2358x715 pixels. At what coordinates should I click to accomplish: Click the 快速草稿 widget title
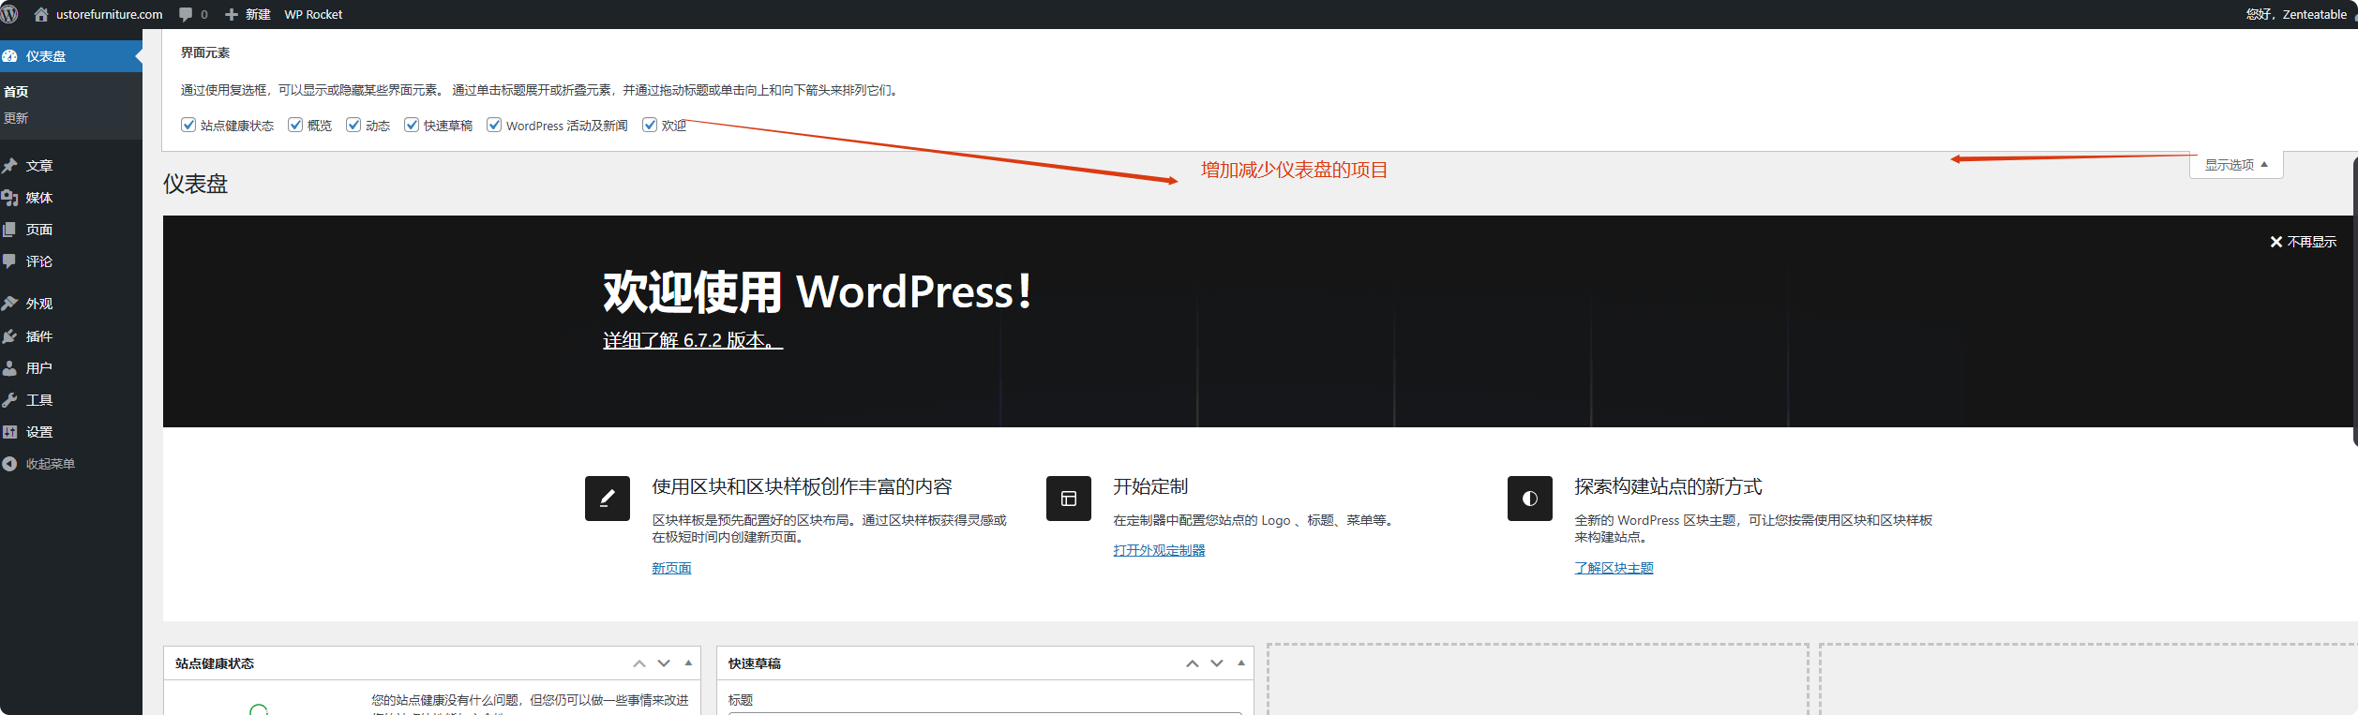pyautogui.click(x=755, y=663)
